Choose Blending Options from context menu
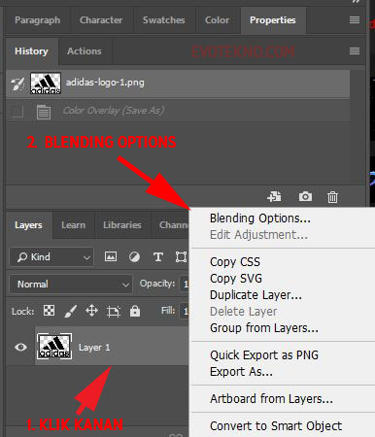Viewport: 375px width, 437px height. [260, 218]
